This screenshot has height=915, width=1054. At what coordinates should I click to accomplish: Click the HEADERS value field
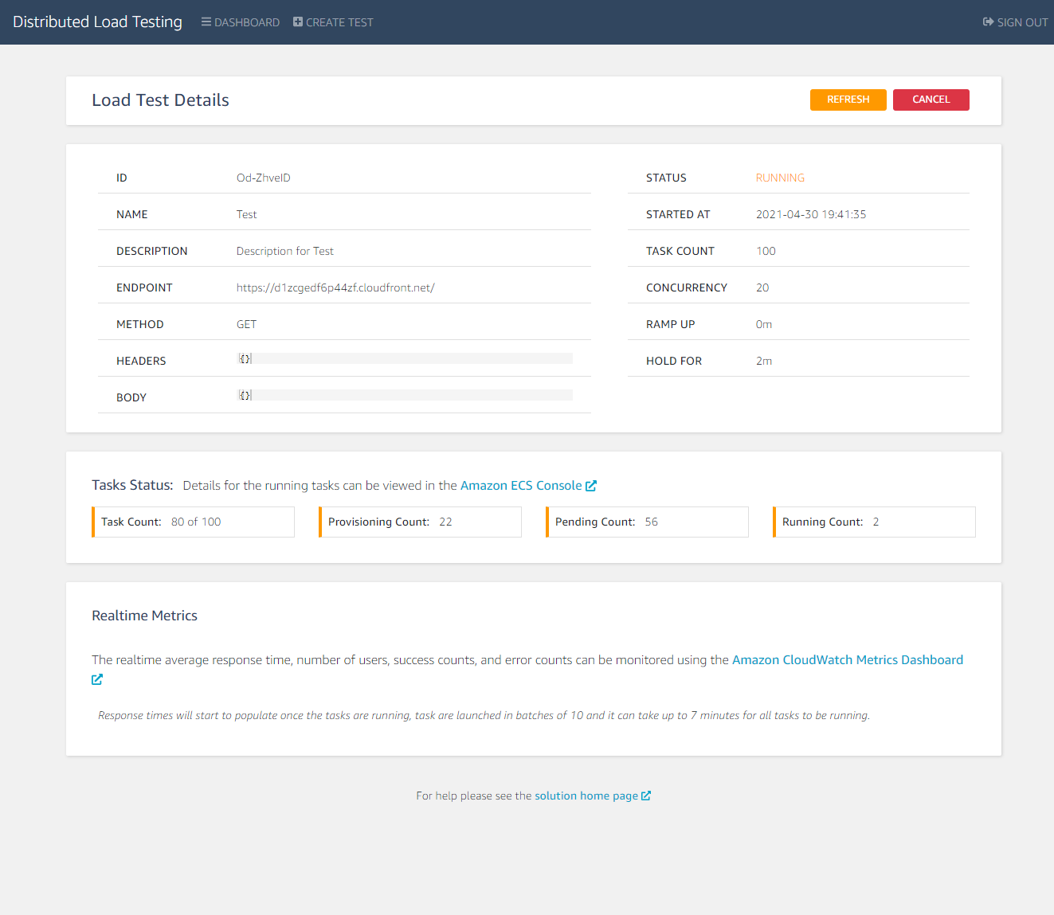point(406,358)
